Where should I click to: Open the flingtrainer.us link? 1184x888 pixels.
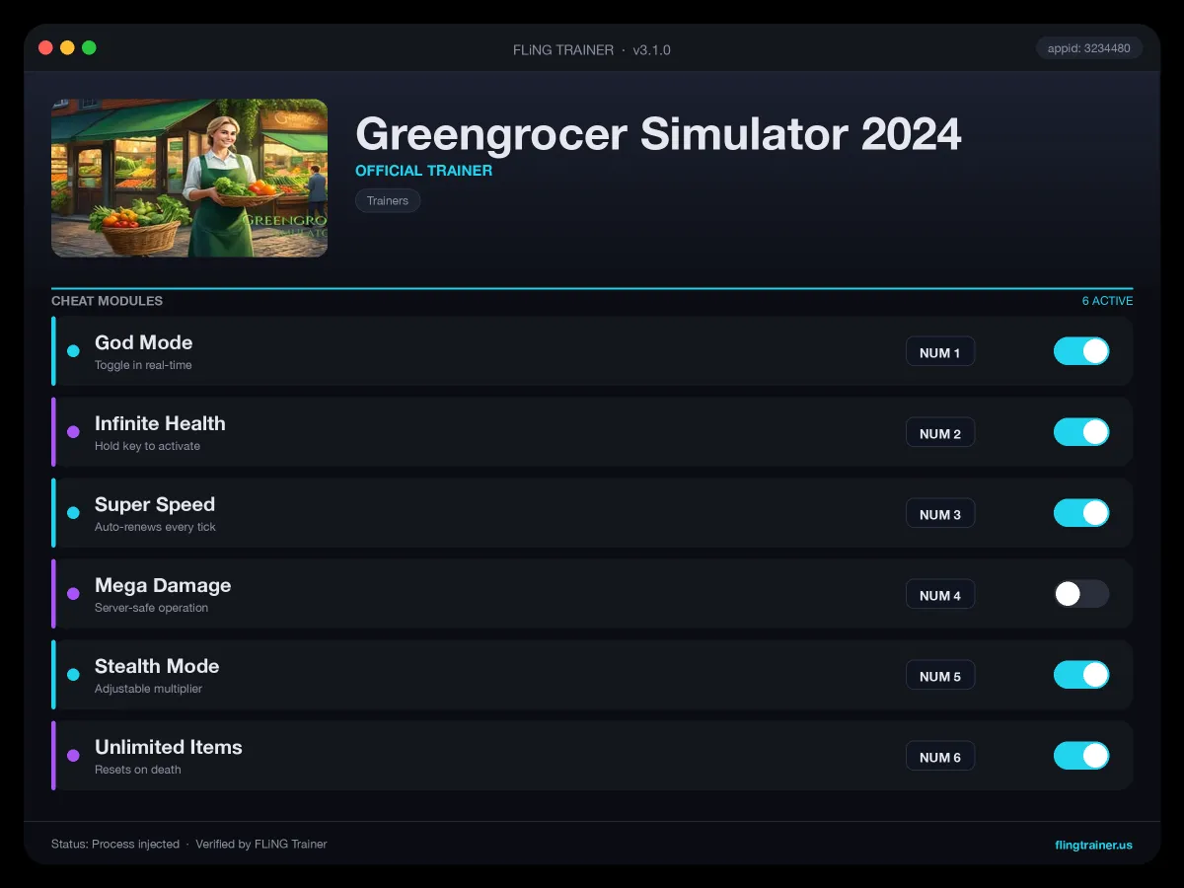point(1093,845)
